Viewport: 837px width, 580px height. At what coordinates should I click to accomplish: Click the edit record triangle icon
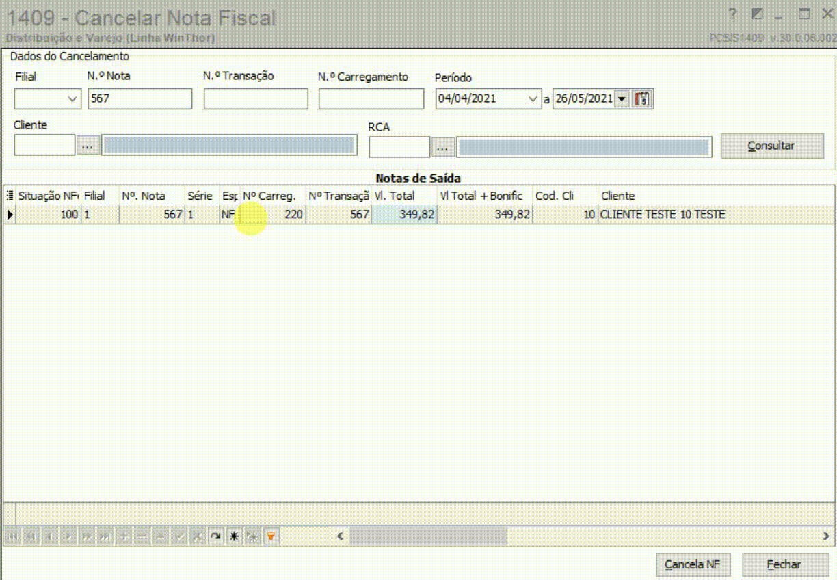coord(160,536)
